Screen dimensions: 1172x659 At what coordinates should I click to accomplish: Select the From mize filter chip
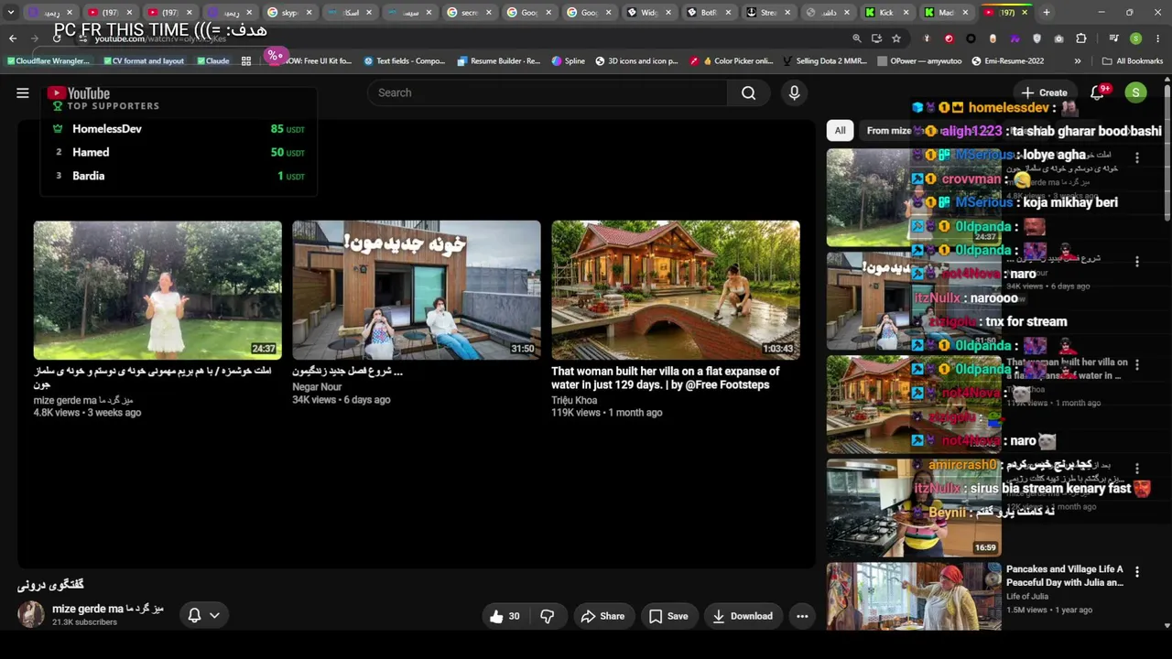[x=889, y=130]
